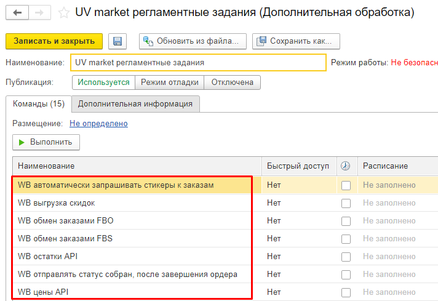The height and width of the screenshot is (301, 438).
Task: Toggle schedule checkbox for WB остатки API
Action: click(x=346, y=257)
